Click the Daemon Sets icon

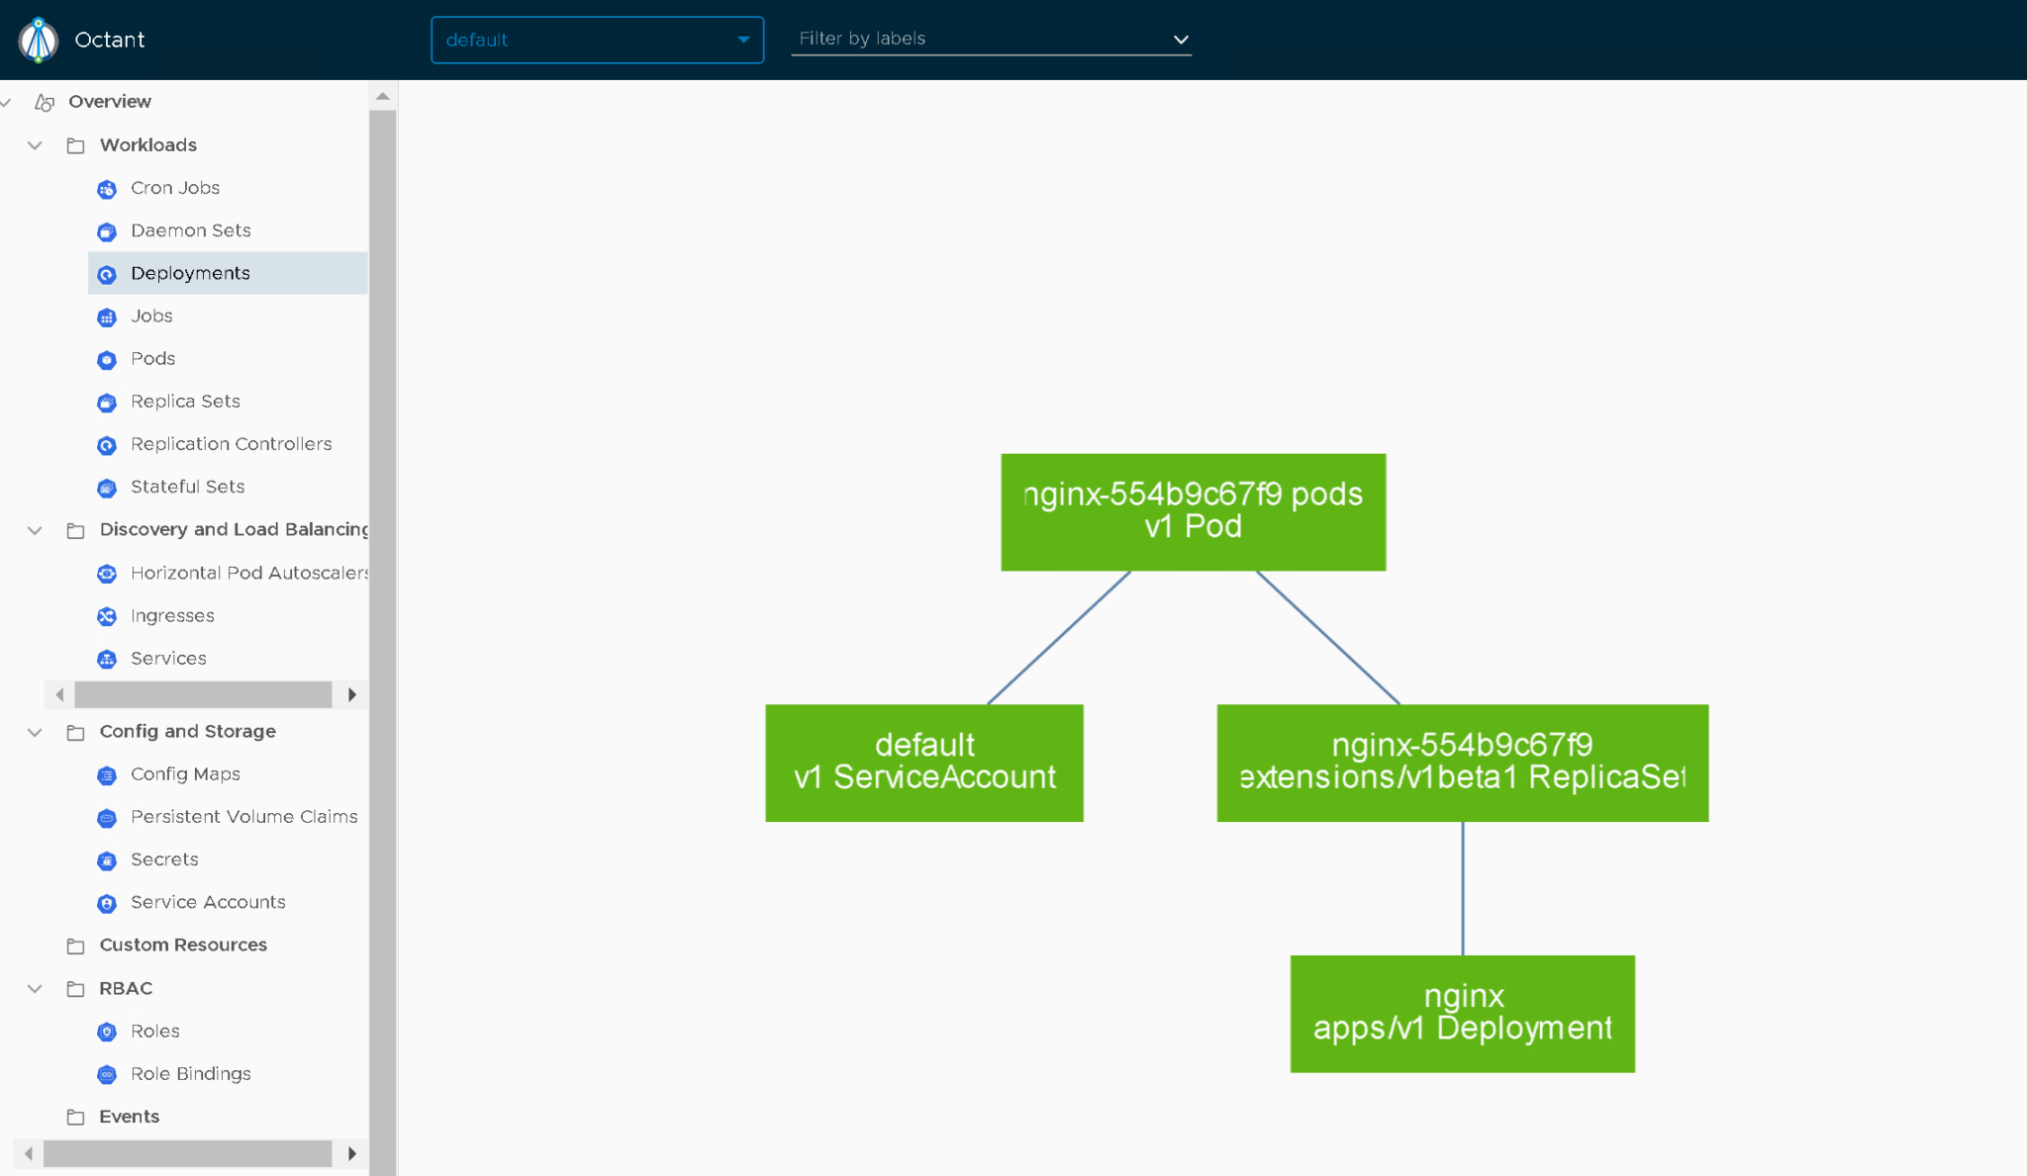[x=106, y=230]
